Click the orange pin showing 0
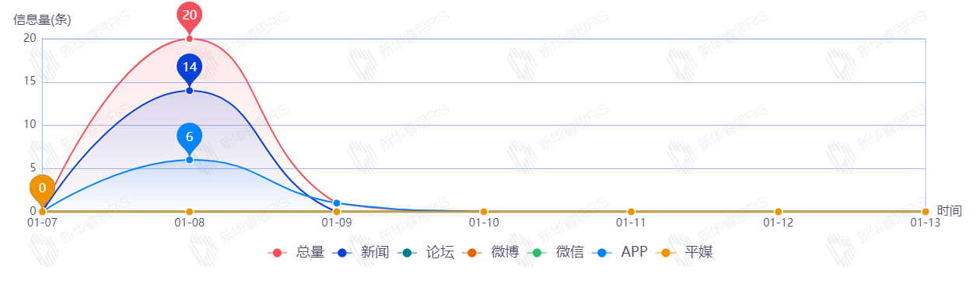The width and height of the screenshot is (980, 287). tap(42, 188)
